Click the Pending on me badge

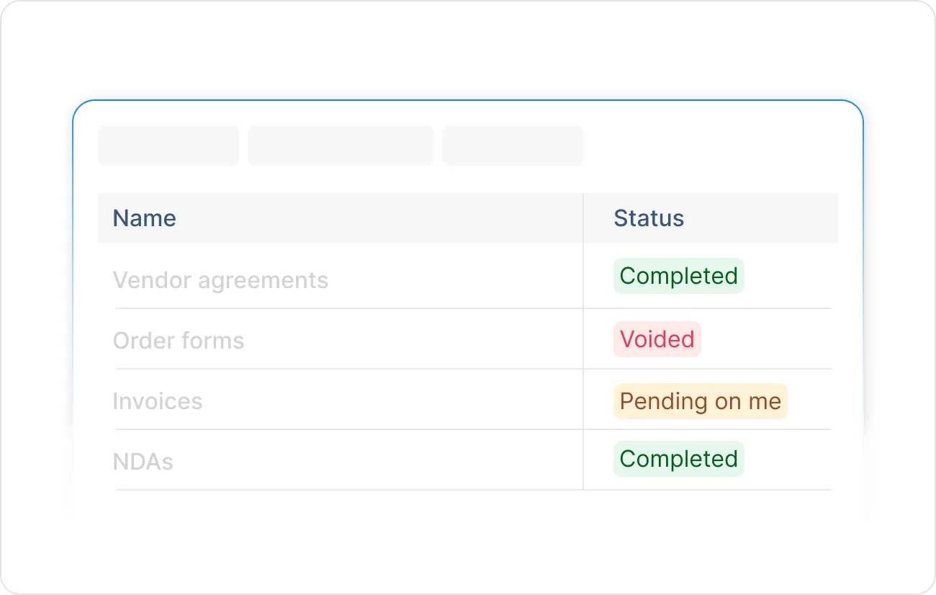(700, 401)
